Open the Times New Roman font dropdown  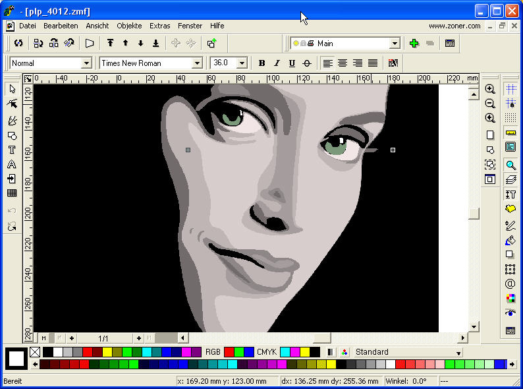tap(197, 63)
